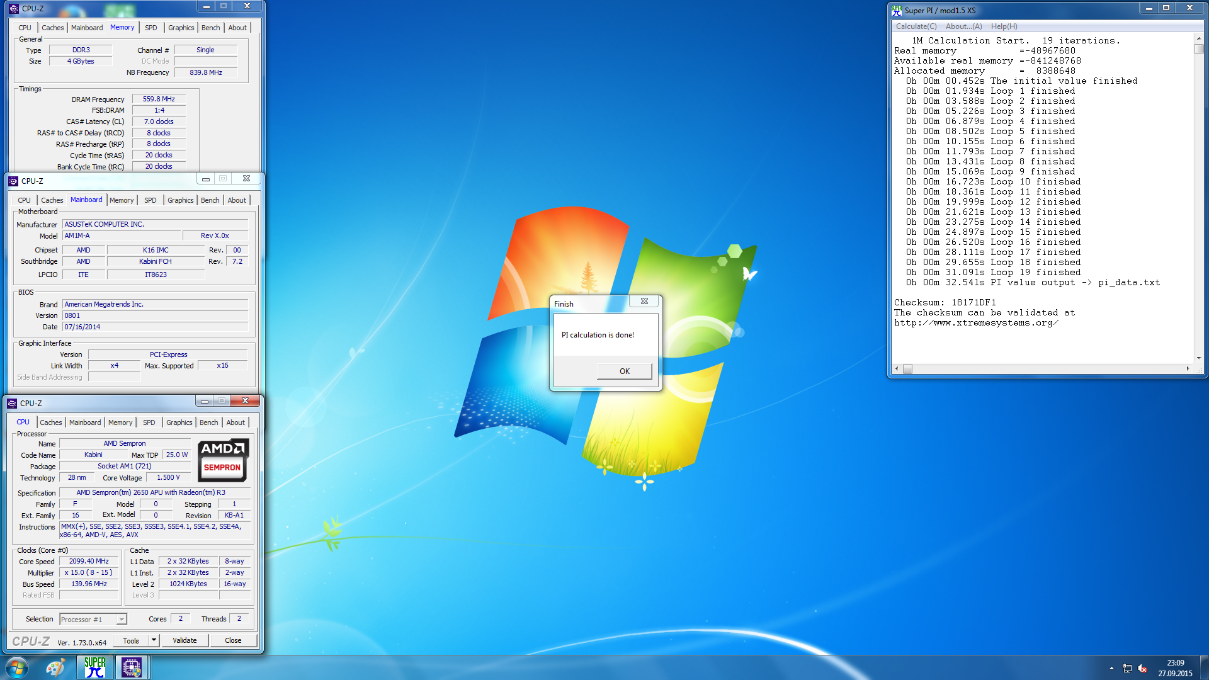Click the motherboard model AM1M-A field
Image resolution: width=1209 pixels, height=680 pixels.
(x=122, y=235)
